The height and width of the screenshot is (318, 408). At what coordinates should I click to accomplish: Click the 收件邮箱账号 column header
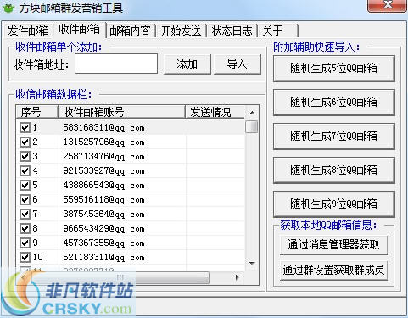[x=121, y=112]
